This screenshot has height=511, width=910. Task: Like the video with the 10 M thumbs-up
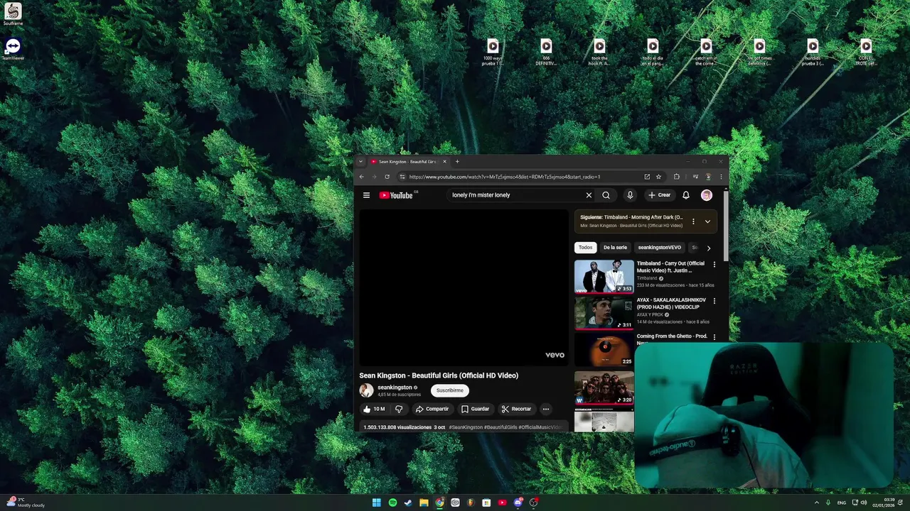click(x=374, y=409)
